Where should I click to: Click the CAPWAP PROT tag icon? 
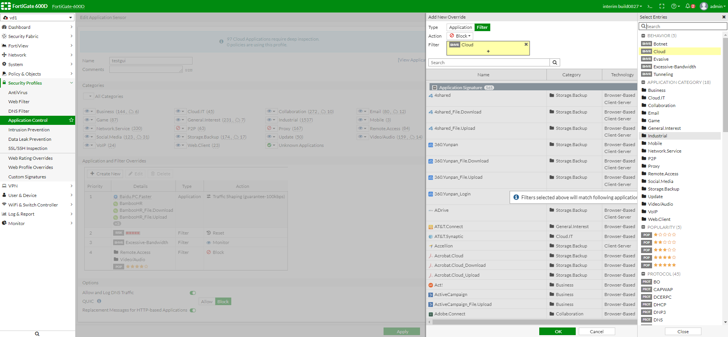646,290
